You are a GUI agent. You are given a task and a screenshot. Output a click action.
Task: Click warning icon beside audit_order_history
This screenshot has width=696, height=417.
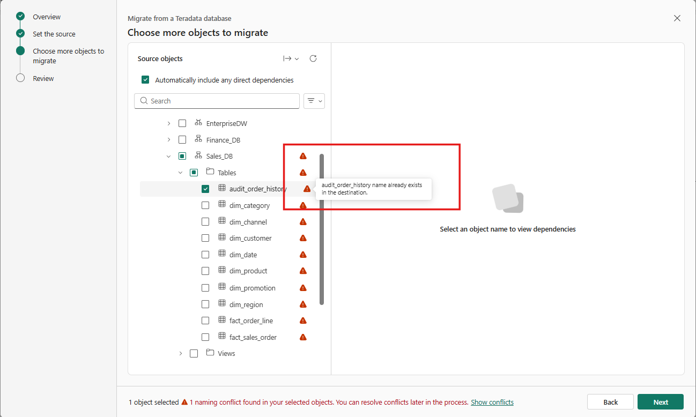(307, 189)
